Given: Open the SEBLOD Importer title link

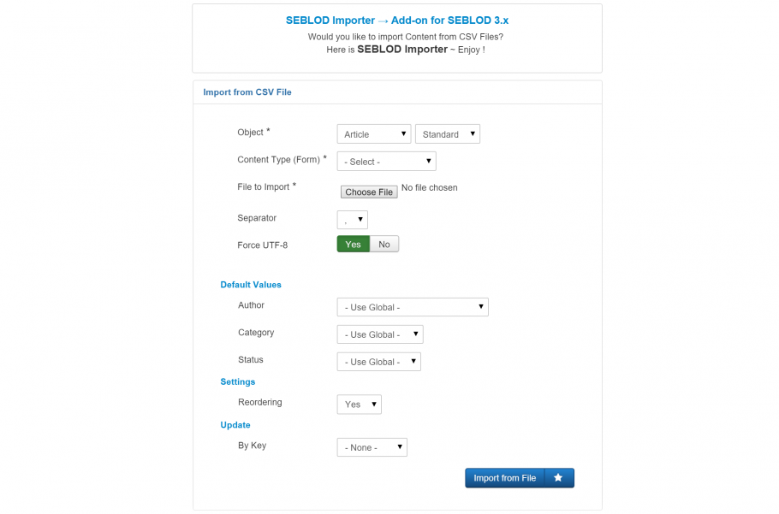Looking at the screenshot, I should point(397,21).
